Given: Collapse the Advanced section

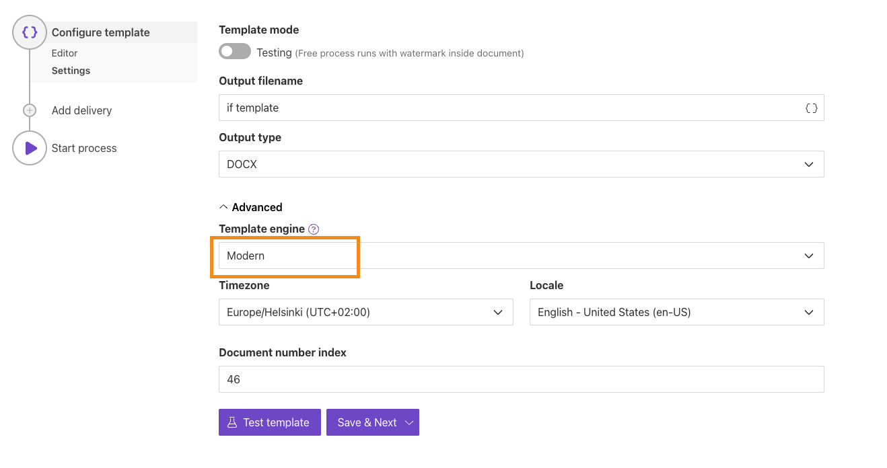Looking at the screenshot, I should pyautogui.click(x=250, y=207).
